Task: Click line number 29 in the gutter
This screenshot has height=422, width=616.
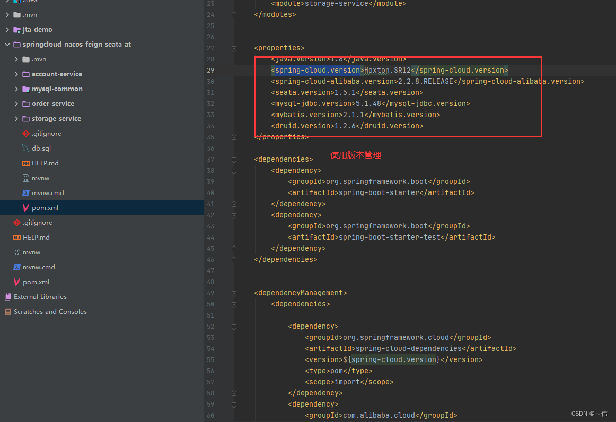Action: pos(210,71)
